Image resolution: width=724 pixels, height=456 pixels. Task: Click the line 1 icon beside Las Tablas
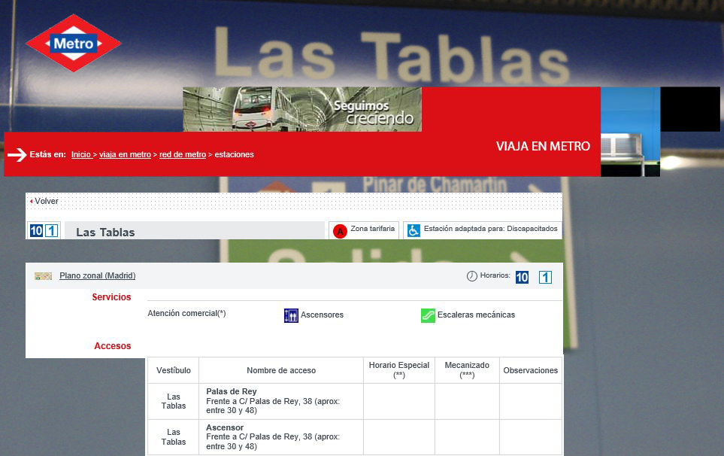[51, 231]
